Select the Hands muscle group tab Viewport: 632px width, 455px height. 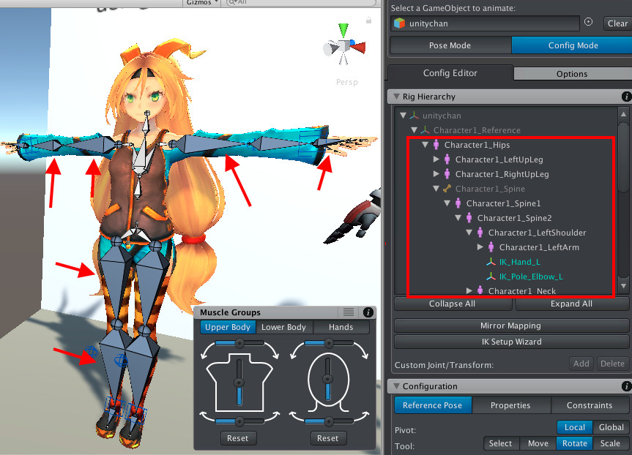point(341,327)
